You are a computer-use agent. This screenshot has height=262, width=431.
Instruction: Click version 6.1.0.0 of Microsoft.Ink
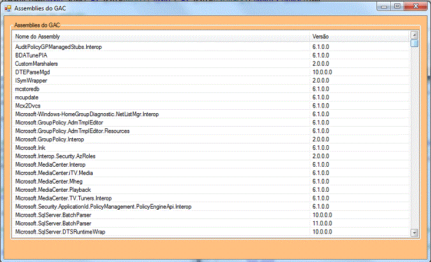point(321,148)
